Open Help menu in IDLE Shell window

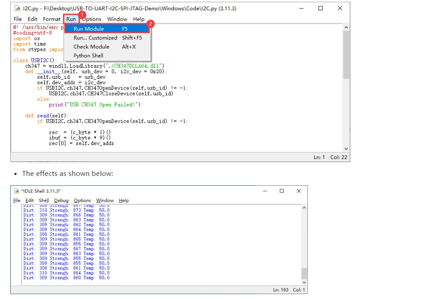pyautogui.click(x=123, y=201)
